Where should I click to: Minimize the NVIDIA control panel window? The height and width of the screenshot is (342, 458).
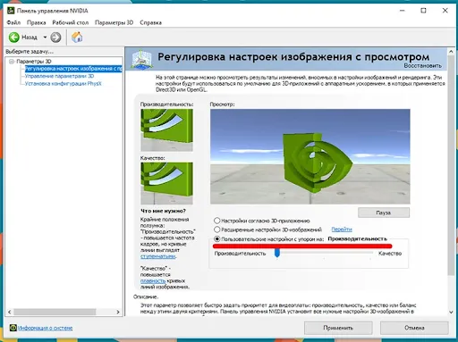403,11
